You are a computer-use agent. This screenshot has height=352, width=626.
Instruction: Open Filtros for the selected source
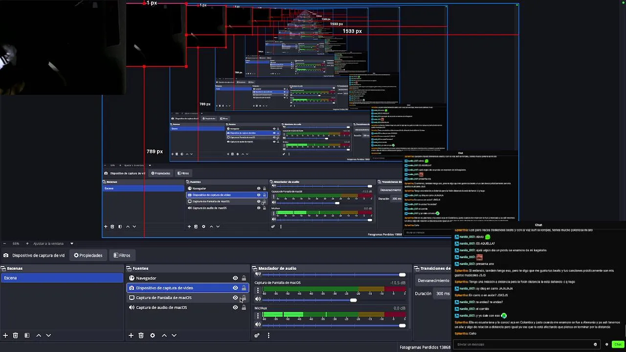[122, 255]
